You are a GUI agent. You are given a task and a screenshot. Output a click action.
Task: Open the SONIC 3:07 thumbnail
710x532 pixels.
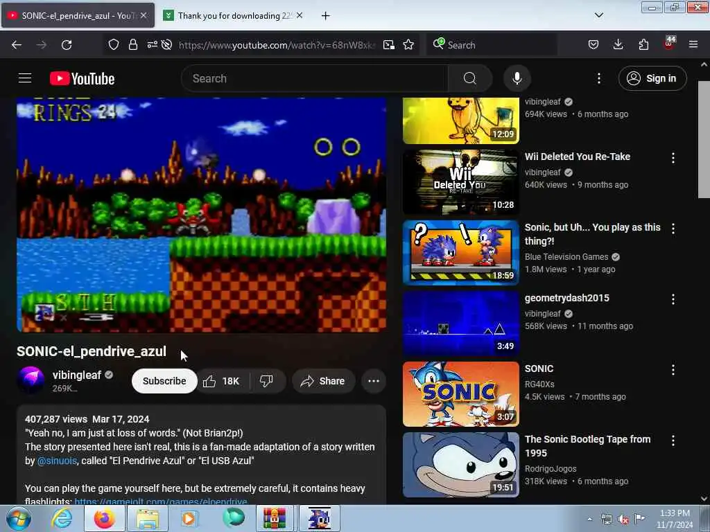[461, 393]
